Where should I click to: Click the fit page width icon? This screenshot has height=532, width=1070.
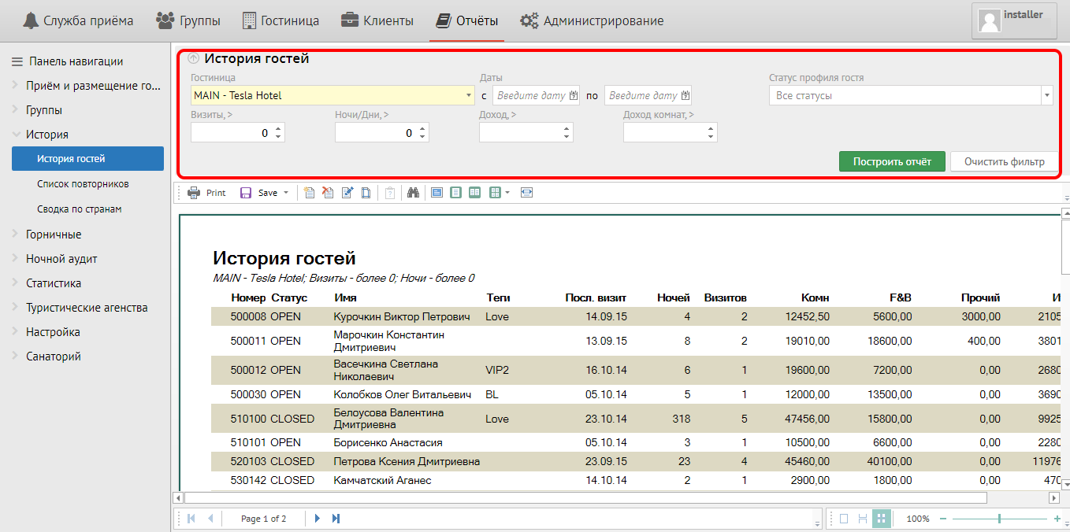tap(527, 193)
